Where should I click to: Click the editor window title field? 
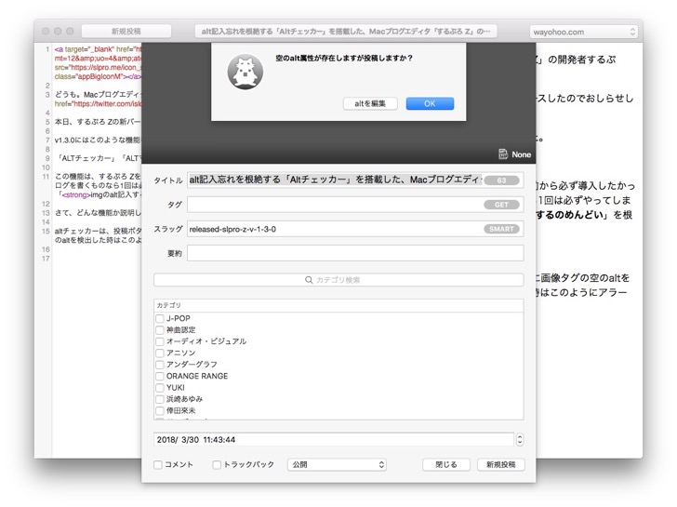(346, 31)
